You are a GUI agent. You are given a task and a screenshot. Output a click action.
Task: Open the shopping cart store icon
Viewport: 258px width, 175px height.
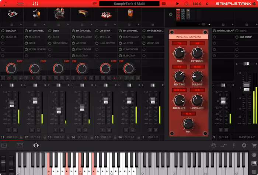pos(254,145)
